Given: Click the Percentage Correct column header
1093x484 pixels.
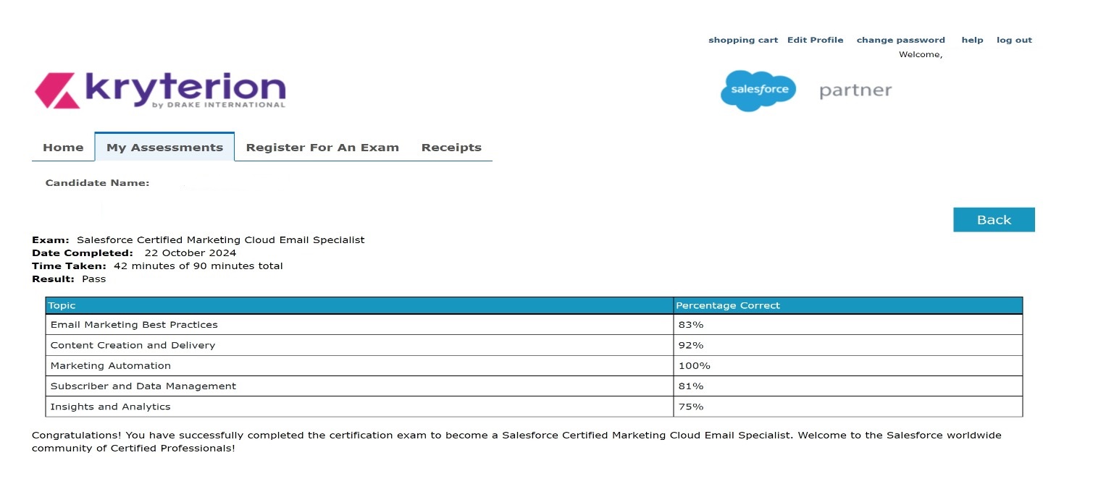Looking at the screenshot, I should [848, 305].
